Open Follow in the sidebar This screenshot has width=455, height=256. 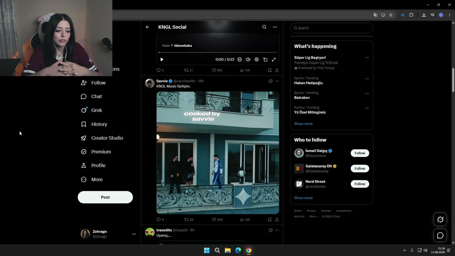click(x=93, y=83)
